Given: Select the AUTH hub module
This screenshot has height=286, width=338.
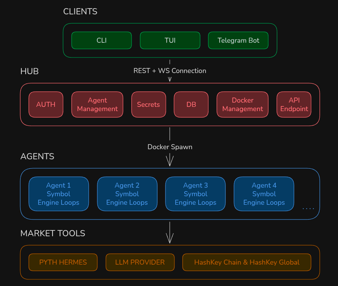Looking at the screenshot, I should click(x=46, y=105).
